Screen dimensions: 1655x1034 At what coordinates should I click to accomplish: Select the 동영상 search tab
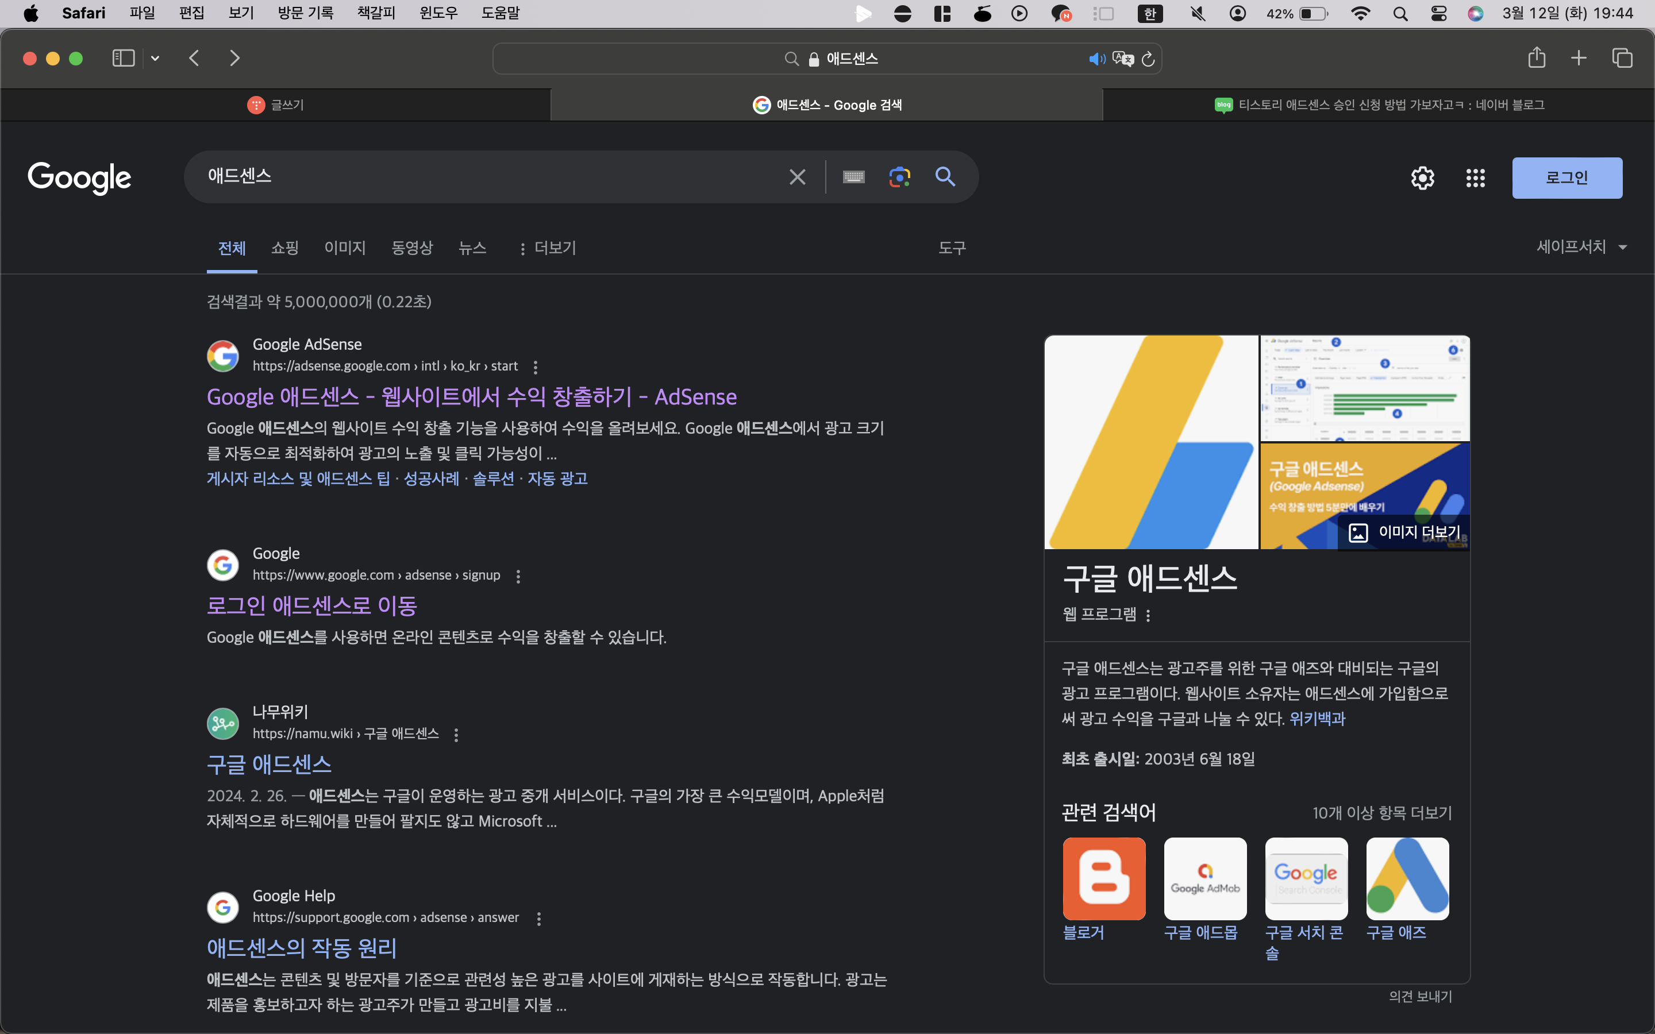pos(411,248)
